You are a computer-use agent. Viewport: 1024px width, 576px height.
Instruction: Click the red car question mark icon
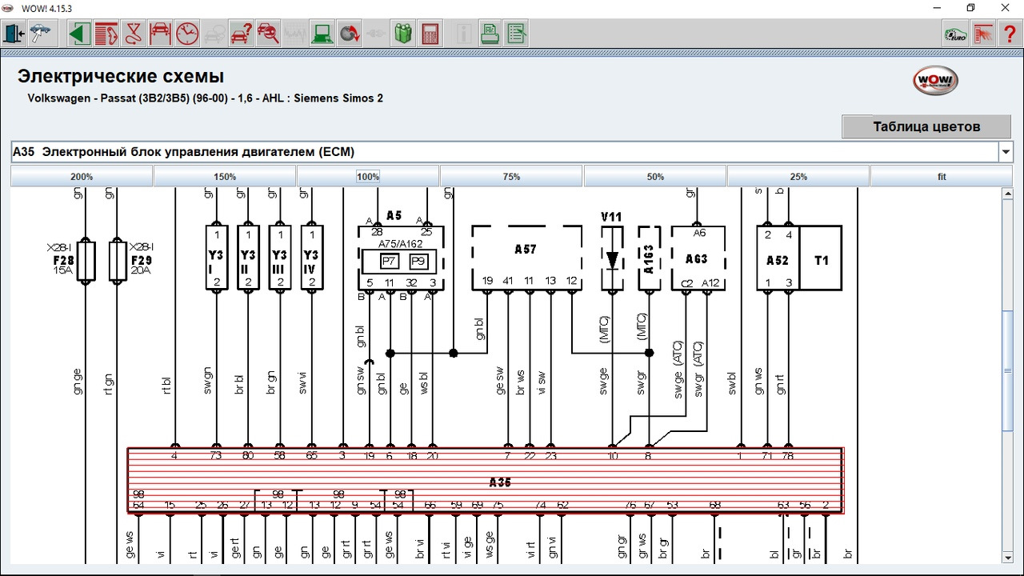coord(241,34)
